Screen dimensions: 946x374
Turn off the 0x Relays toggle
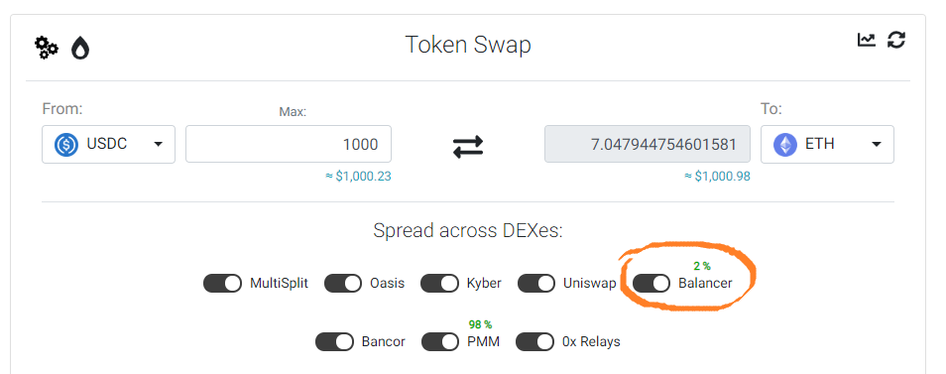pos(534,342)
